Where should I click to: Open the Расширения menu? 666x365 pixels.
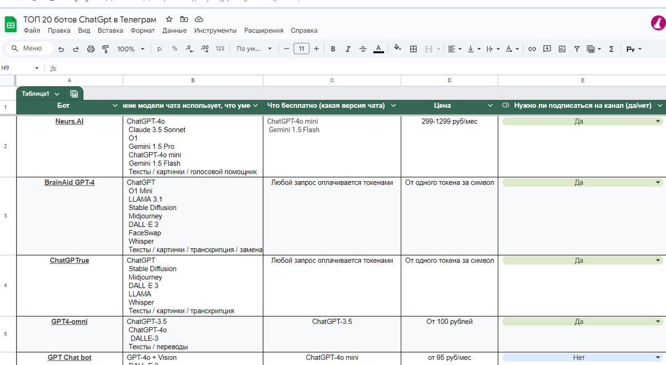(x=264, y=31)
